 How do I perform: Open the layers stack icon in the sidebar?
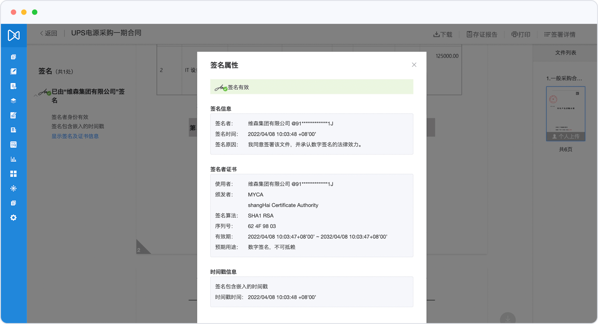13,101
